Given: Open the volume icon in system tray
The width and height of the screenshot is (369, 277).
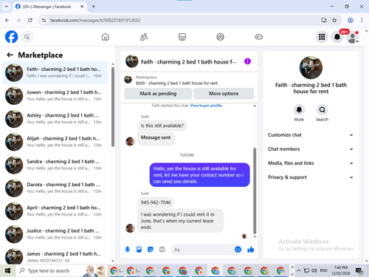Looking at the screenshot, I should [314, 270].
